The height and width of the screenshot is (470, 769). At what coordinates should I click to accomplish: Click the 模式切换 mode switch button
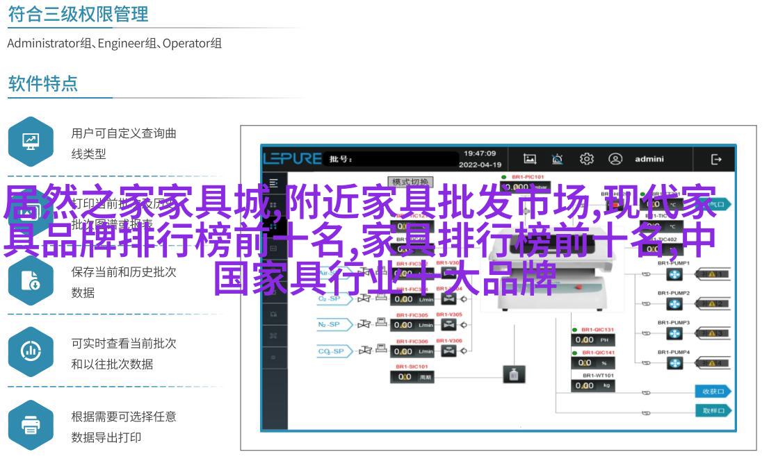pyautogui.click(x=410, y=182)
